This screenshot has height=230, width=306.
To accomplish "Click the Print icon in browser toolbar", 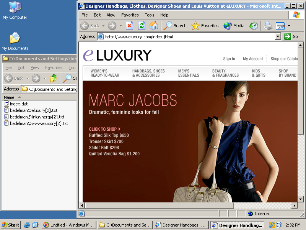I will [x=268, y=26].
